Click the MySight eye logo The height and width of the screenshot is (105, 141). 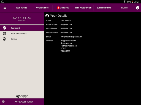[18, 96]
